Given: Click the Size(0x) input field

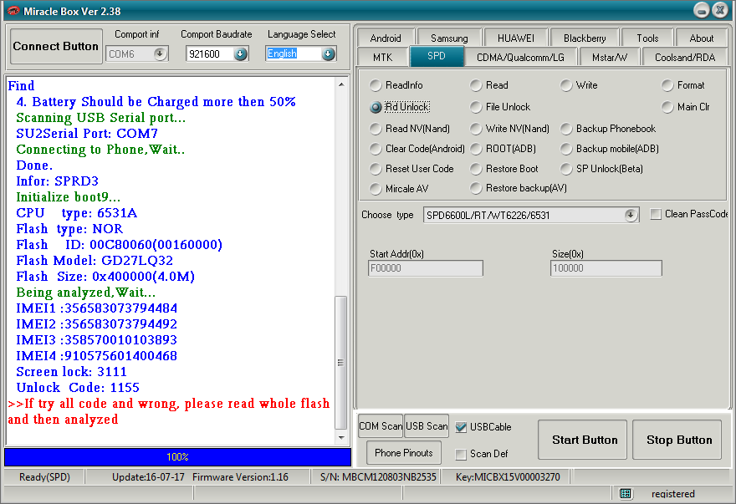Looking at the screenshot, I should coord(606,268).
